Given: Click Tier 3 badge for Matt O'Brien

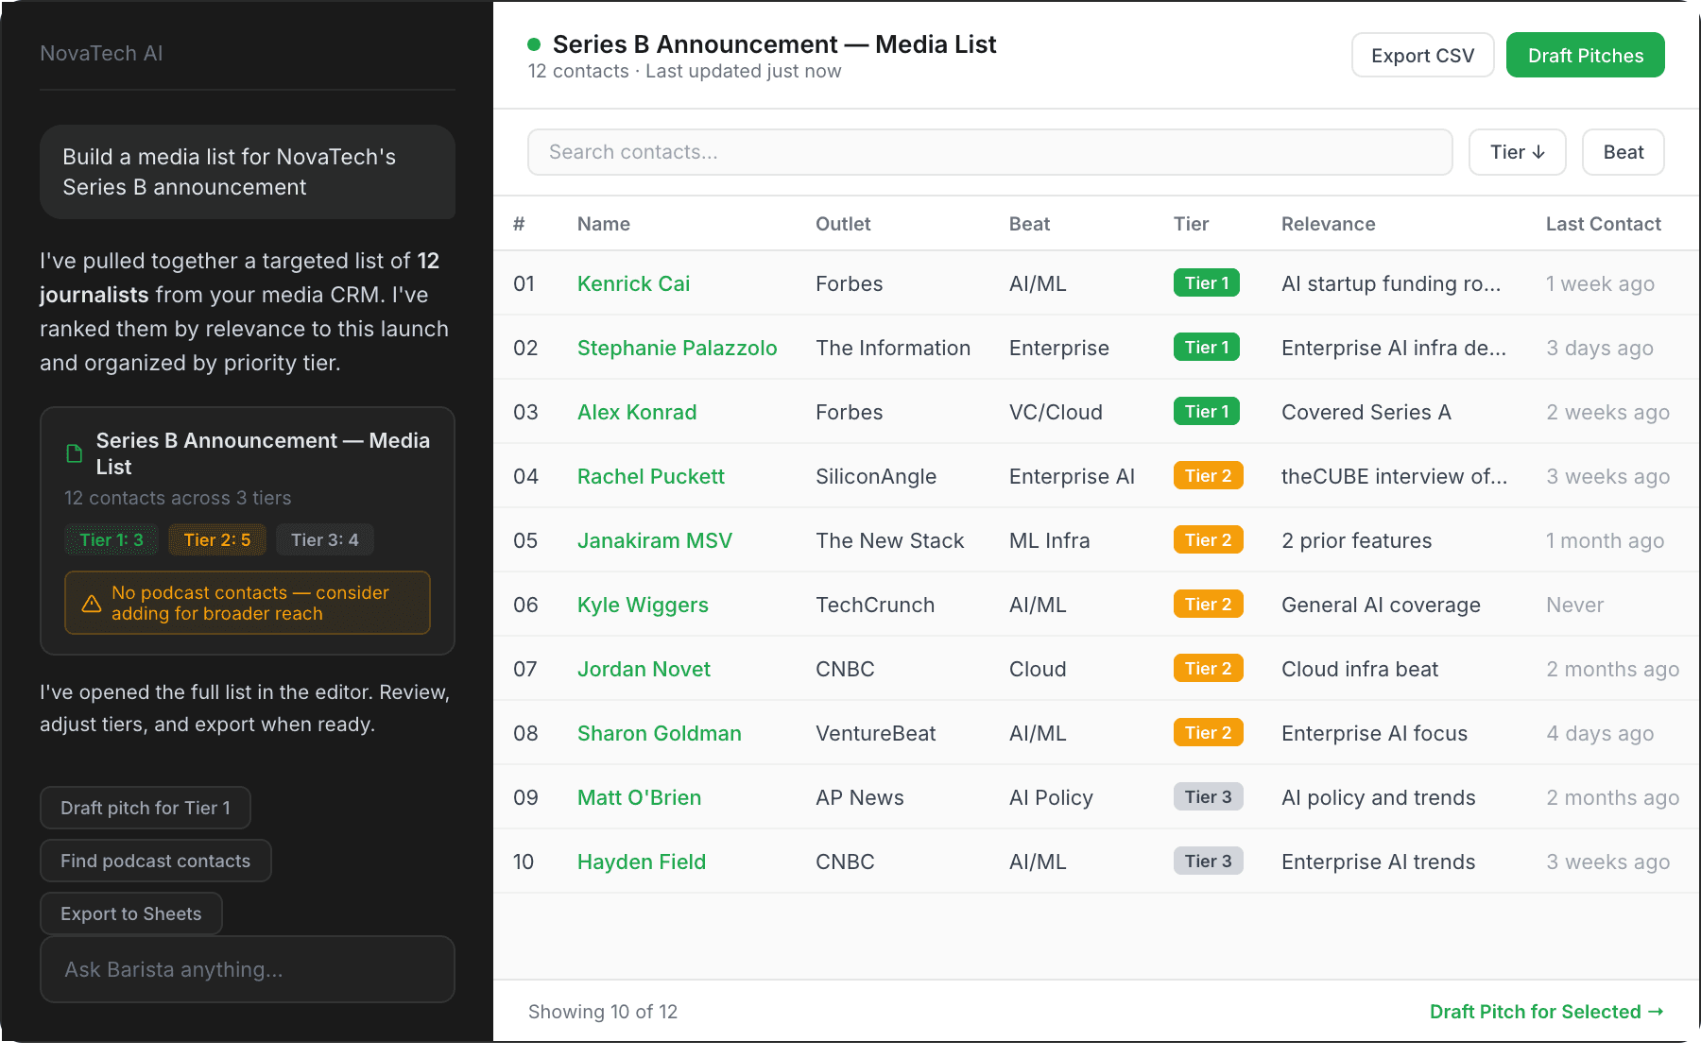Looking at the screenshot, I should point(1208,797).
